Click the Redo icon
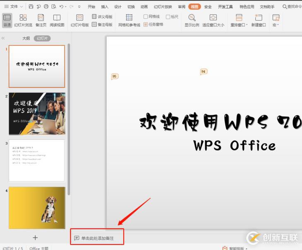The image size is (302, 250). 72,7
